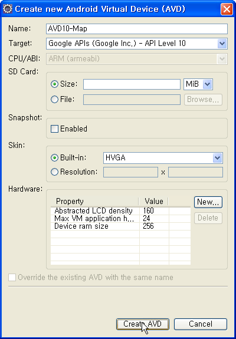Select the Device ram size row
This screenshot has width=236, height=339.
point(120,226)
